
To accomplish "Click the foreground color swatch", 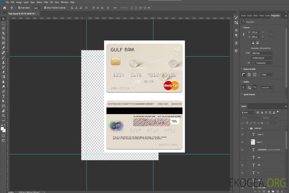I will coord(2,129).
